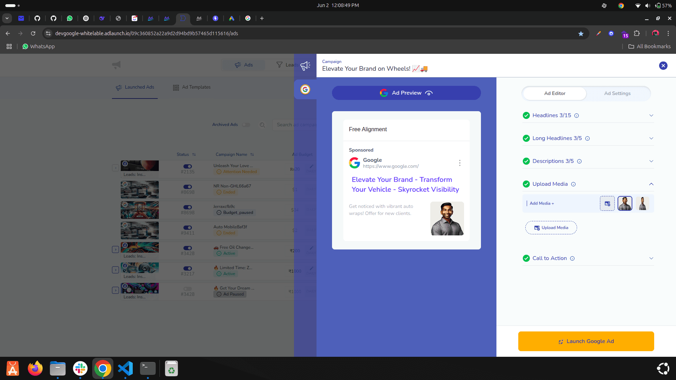Show info tooltip for Headlines 3/15

pyautogui.click(x=577, y=115)
